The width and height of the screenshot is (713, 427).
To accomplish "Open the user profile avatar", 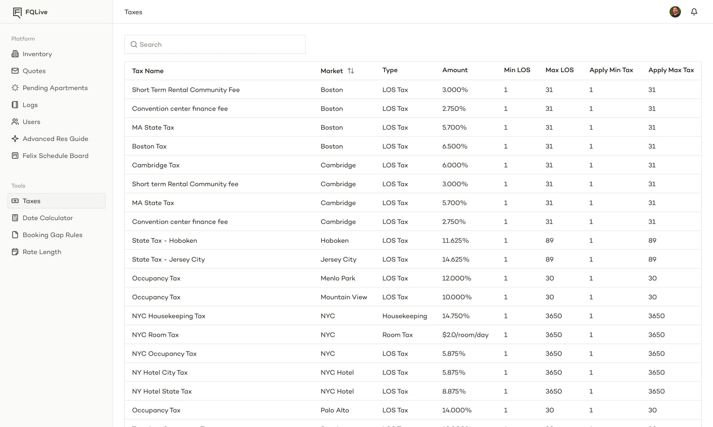I will tap(675, 12).
